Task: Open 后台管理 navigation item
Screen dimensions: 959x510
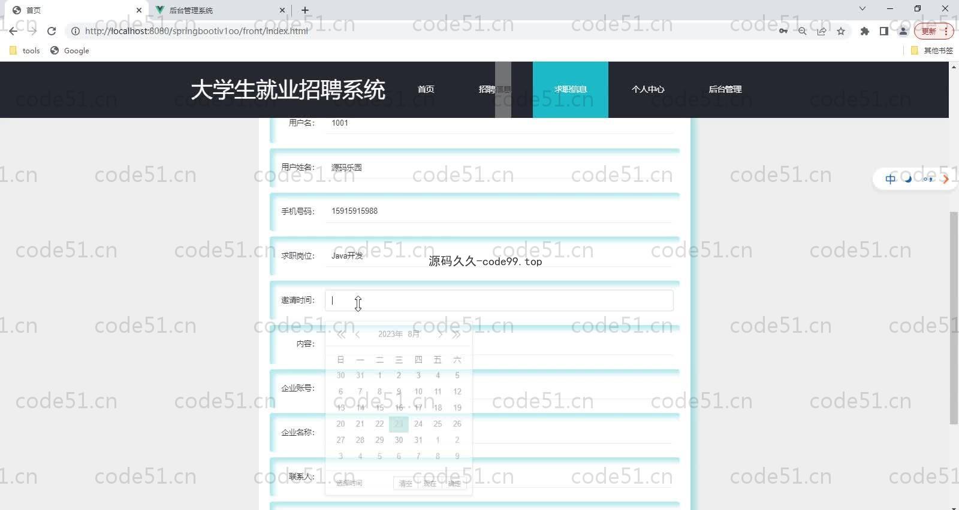Action: 725,89
